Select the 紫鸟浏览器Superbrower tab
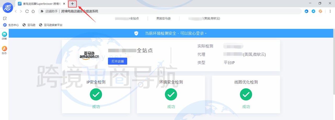The height and width of the screenshot is (120, 335). pos(41,4)
